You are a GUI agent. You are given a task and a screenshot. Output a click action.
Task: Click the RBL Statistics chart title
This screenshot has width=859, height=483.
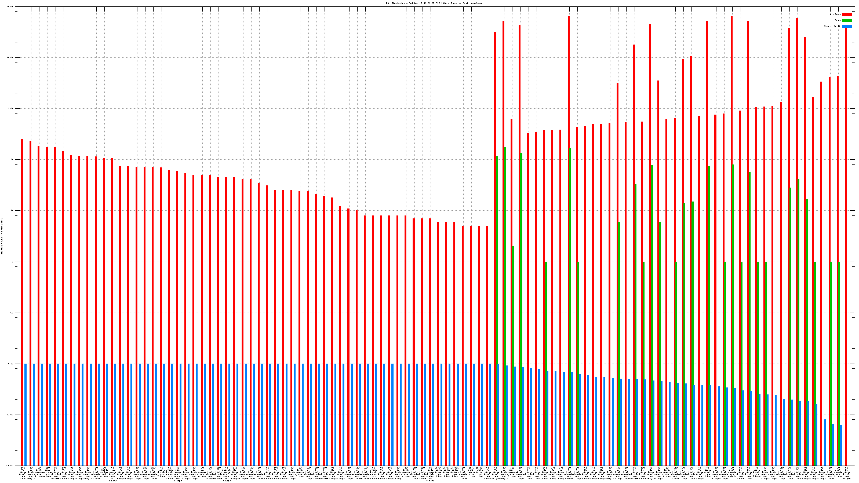(434, 3)
